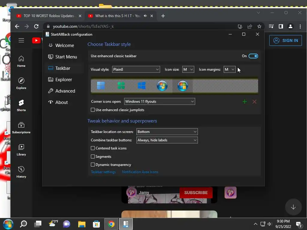
Task: Open the Taskbar location on screen dropdown
Action: (x=167, y=132)
